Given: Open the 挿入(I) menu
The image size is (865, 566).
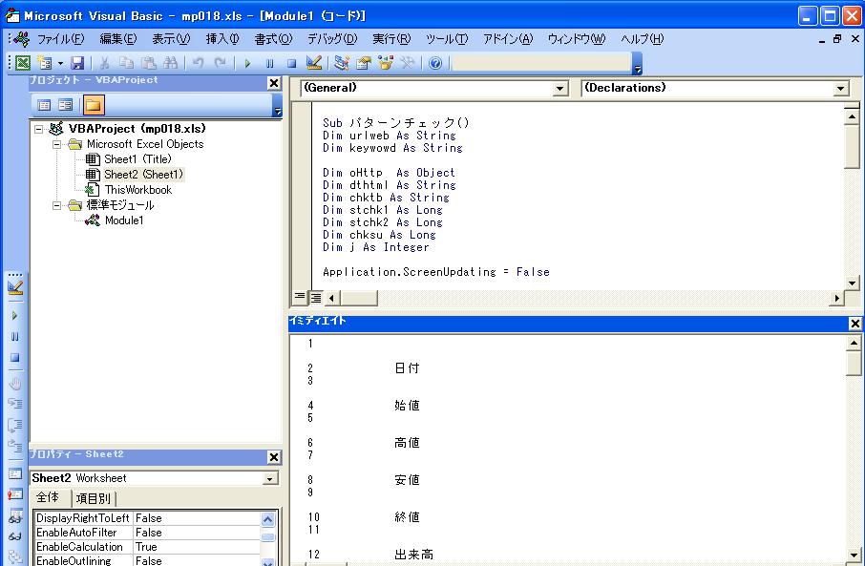Looking at the screenshot, I should (x=222, y=39).
